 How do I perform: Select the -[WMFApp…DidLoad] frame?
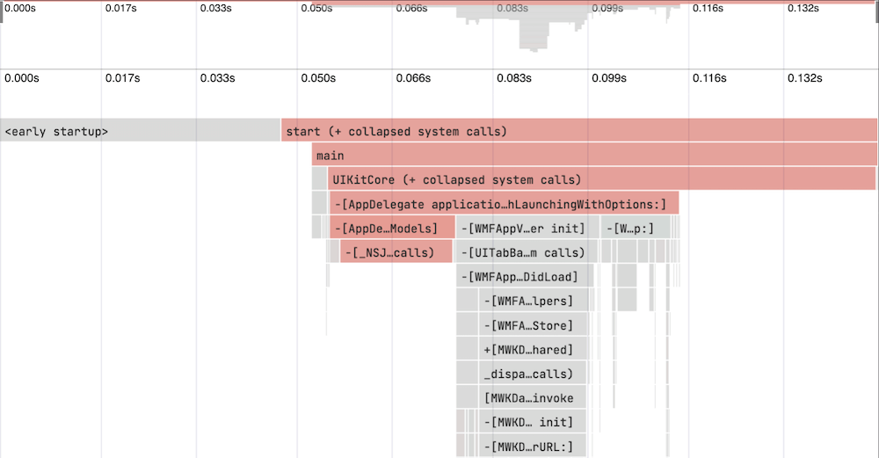(x=525, y=277)
